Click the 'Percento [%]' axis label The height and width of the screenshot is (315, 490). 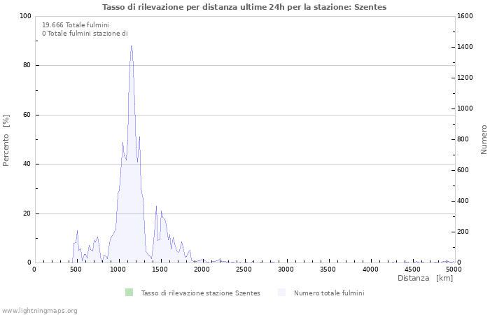coord(6,140)
